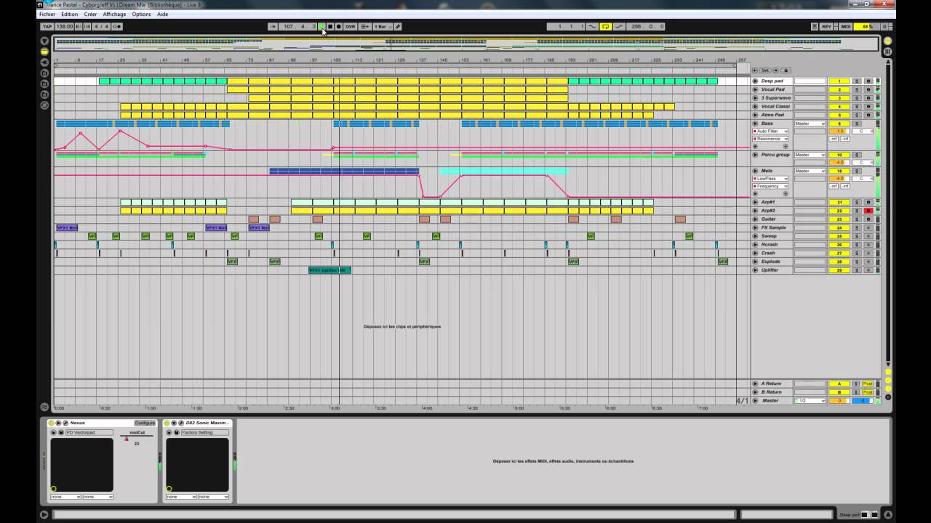Image resolution: width=931 pixels, height=523 pixels.
Task: Open the Fichier menu
Action: click(x=47, y=15)
